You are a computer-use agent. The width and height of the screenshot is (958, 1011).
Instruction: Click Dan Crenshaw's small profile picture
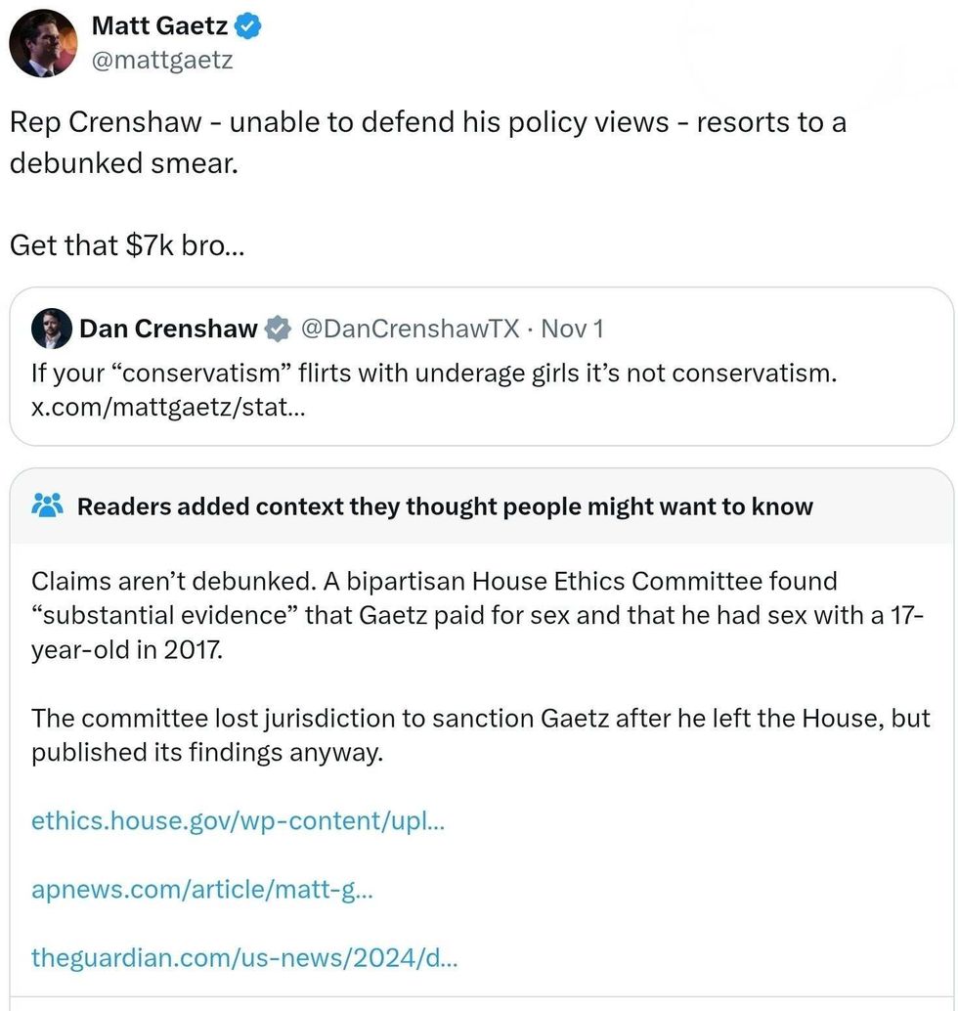[x=52, y=329]
